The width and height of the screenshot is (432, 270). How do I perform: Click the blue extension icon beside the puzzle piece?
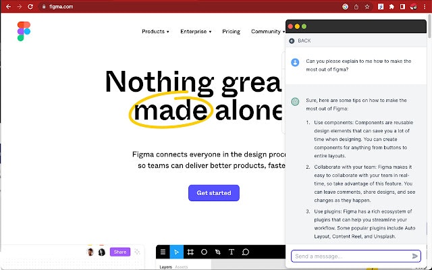click(381, 7)
